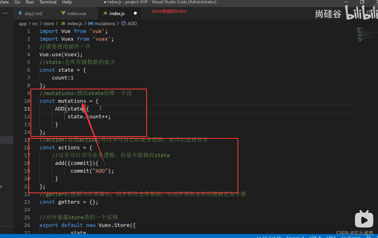The image size is (378, 238).
Task: Click the unsaved dot on index.js tab
Action: 135,13
